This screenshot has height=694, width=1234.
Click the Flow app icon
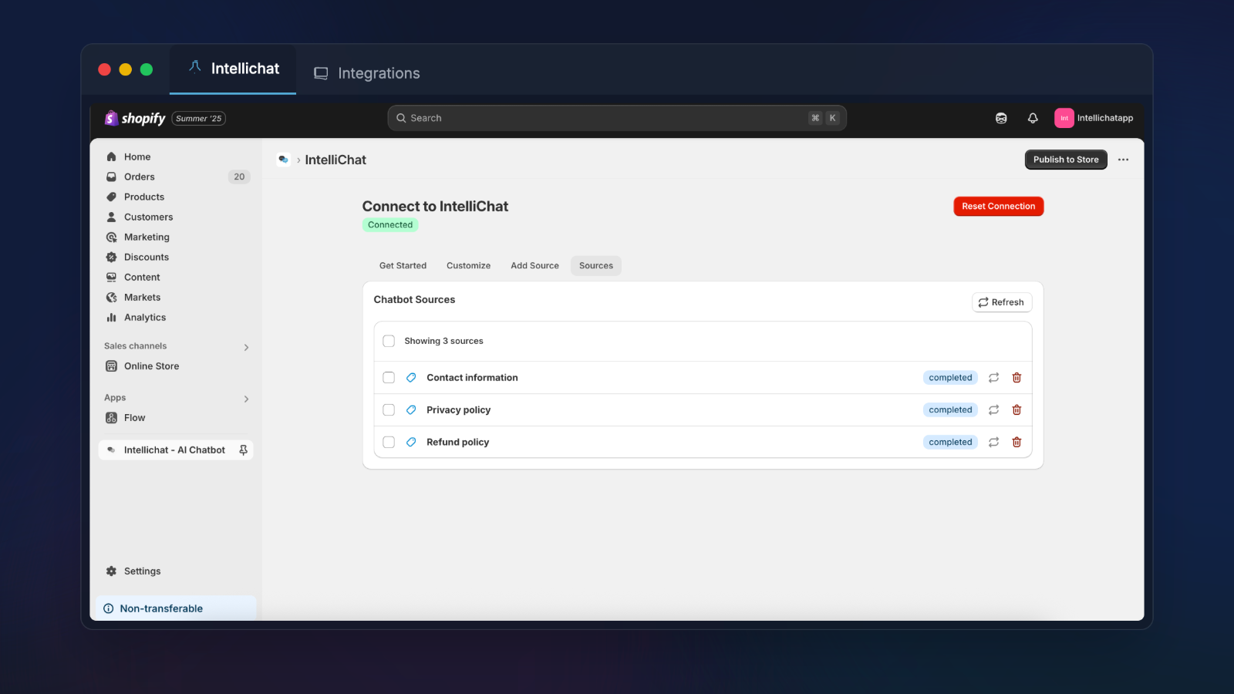tap(111, 418)
